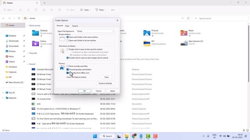Screen dimensions: 250x140
Task: Enable Show recently used files checkbox
Action: click(68, 66)
